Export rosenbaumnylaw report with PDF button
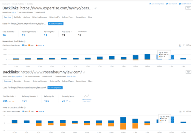This screenshot has width=193, height=138. click(188, 72)
